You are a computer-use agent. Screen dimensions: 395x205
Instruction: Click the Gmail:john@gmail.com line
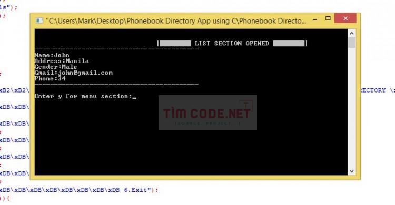pyautogui.click(x=74, y=73)
